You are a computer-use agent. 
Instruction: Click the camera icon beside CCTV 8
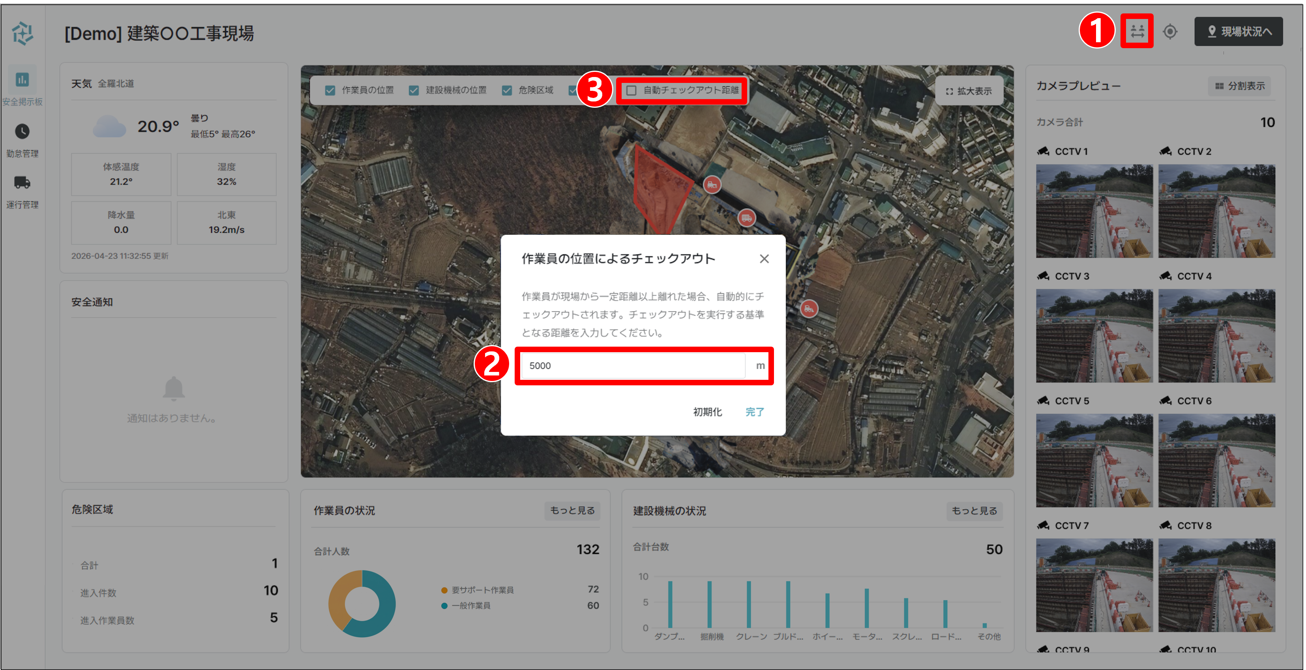pyautogui.click(x=1165, y=525)
